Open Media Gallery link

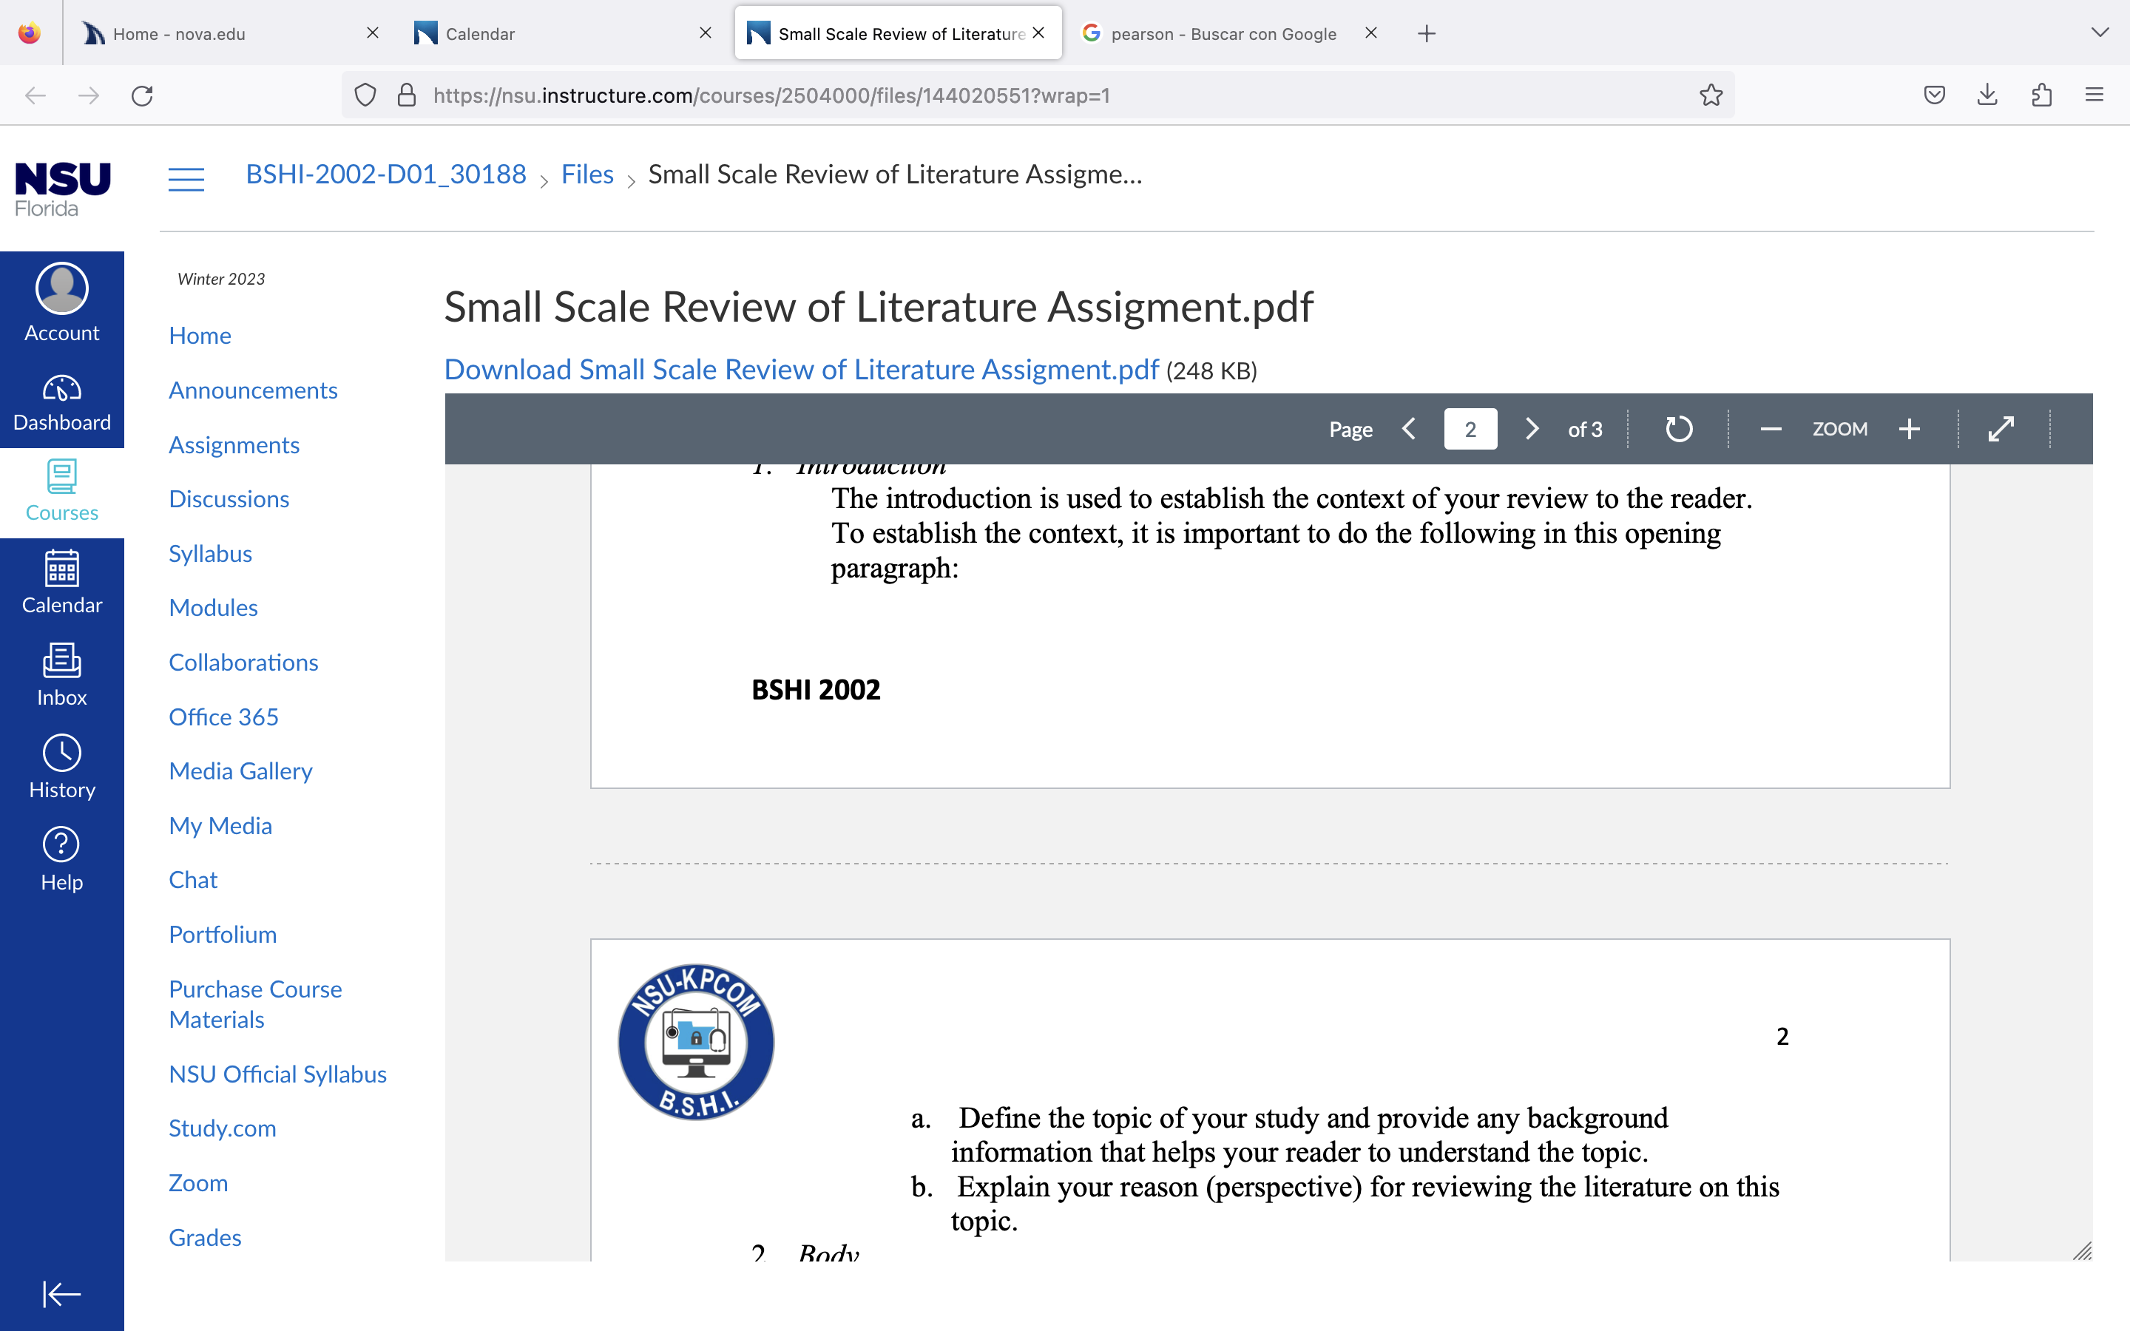pos(240,771)
